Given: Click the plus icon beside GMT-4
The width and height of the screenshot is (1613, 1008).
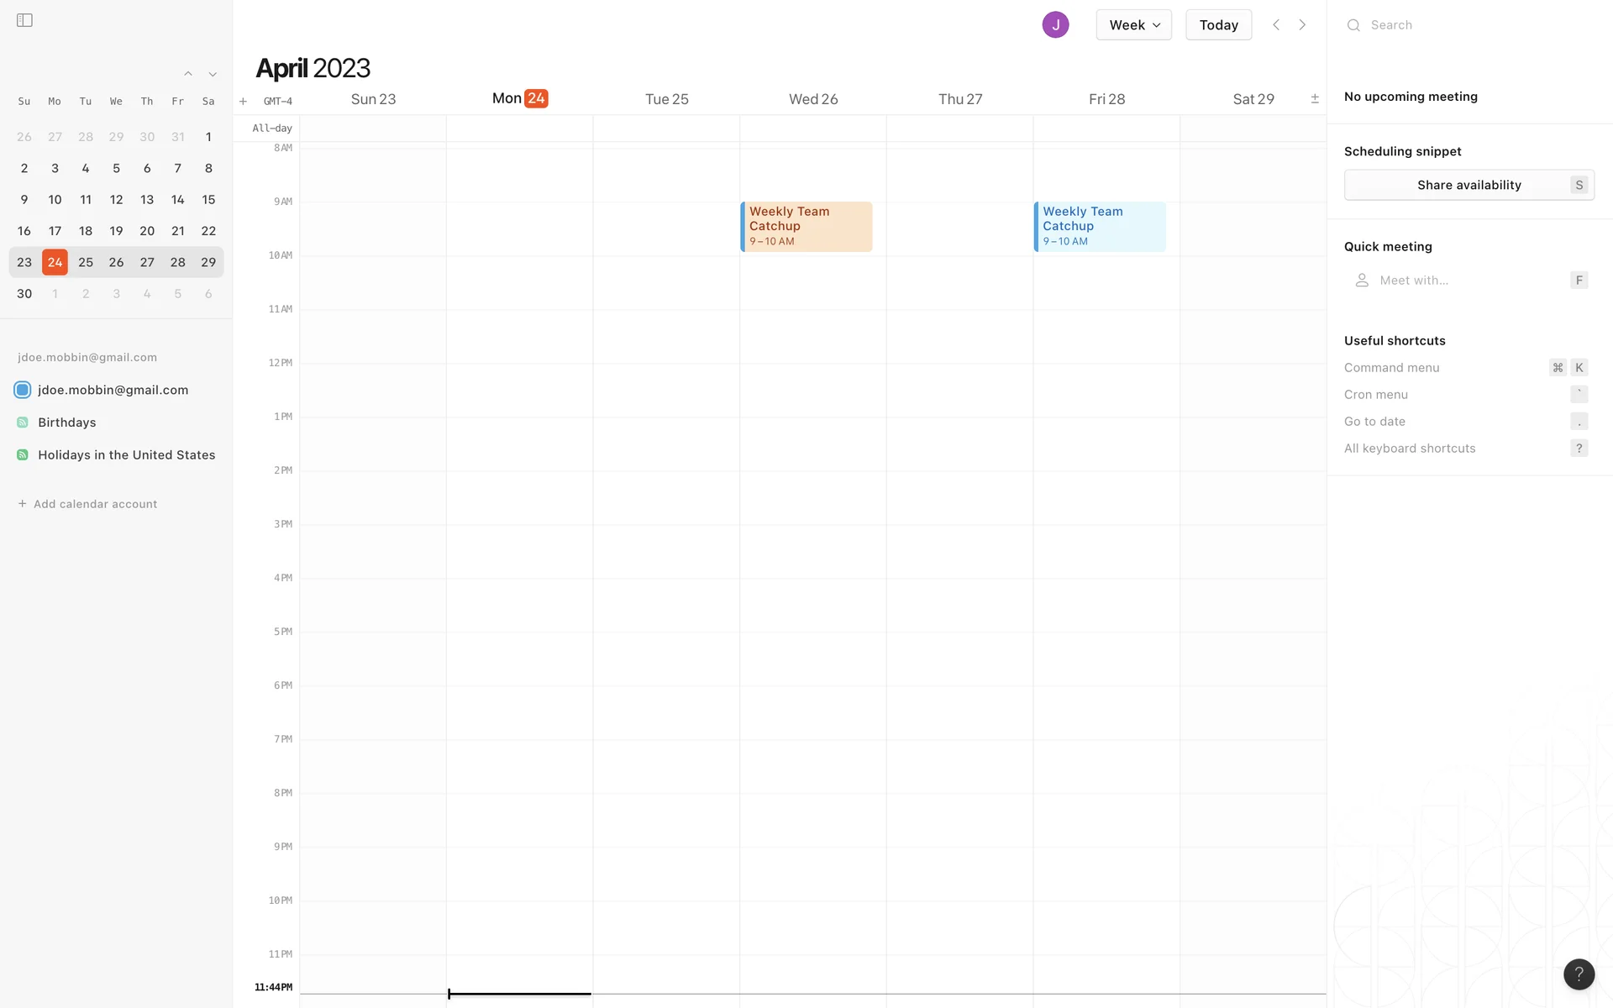Looking at the screenshot, I should (243, 102).
